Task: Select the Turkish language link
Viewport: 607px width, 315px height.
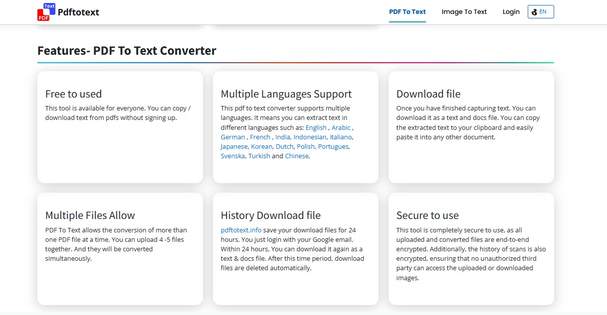Action: click(x=259, y=156)
